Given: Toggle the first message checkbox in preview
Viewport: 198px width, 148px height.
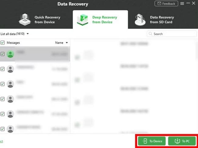Looking at the screenshot, I should 77,57.
